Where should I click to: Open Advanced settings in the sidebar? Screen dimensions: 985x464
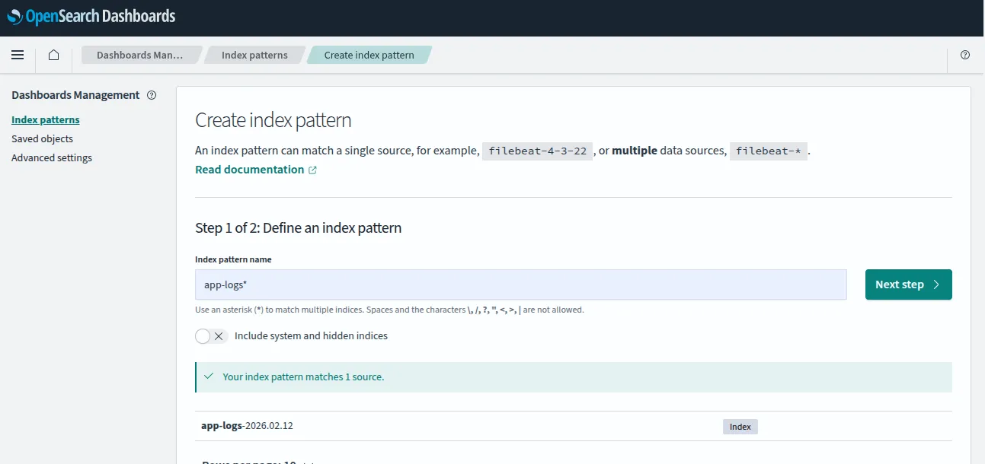coord(51,157)
